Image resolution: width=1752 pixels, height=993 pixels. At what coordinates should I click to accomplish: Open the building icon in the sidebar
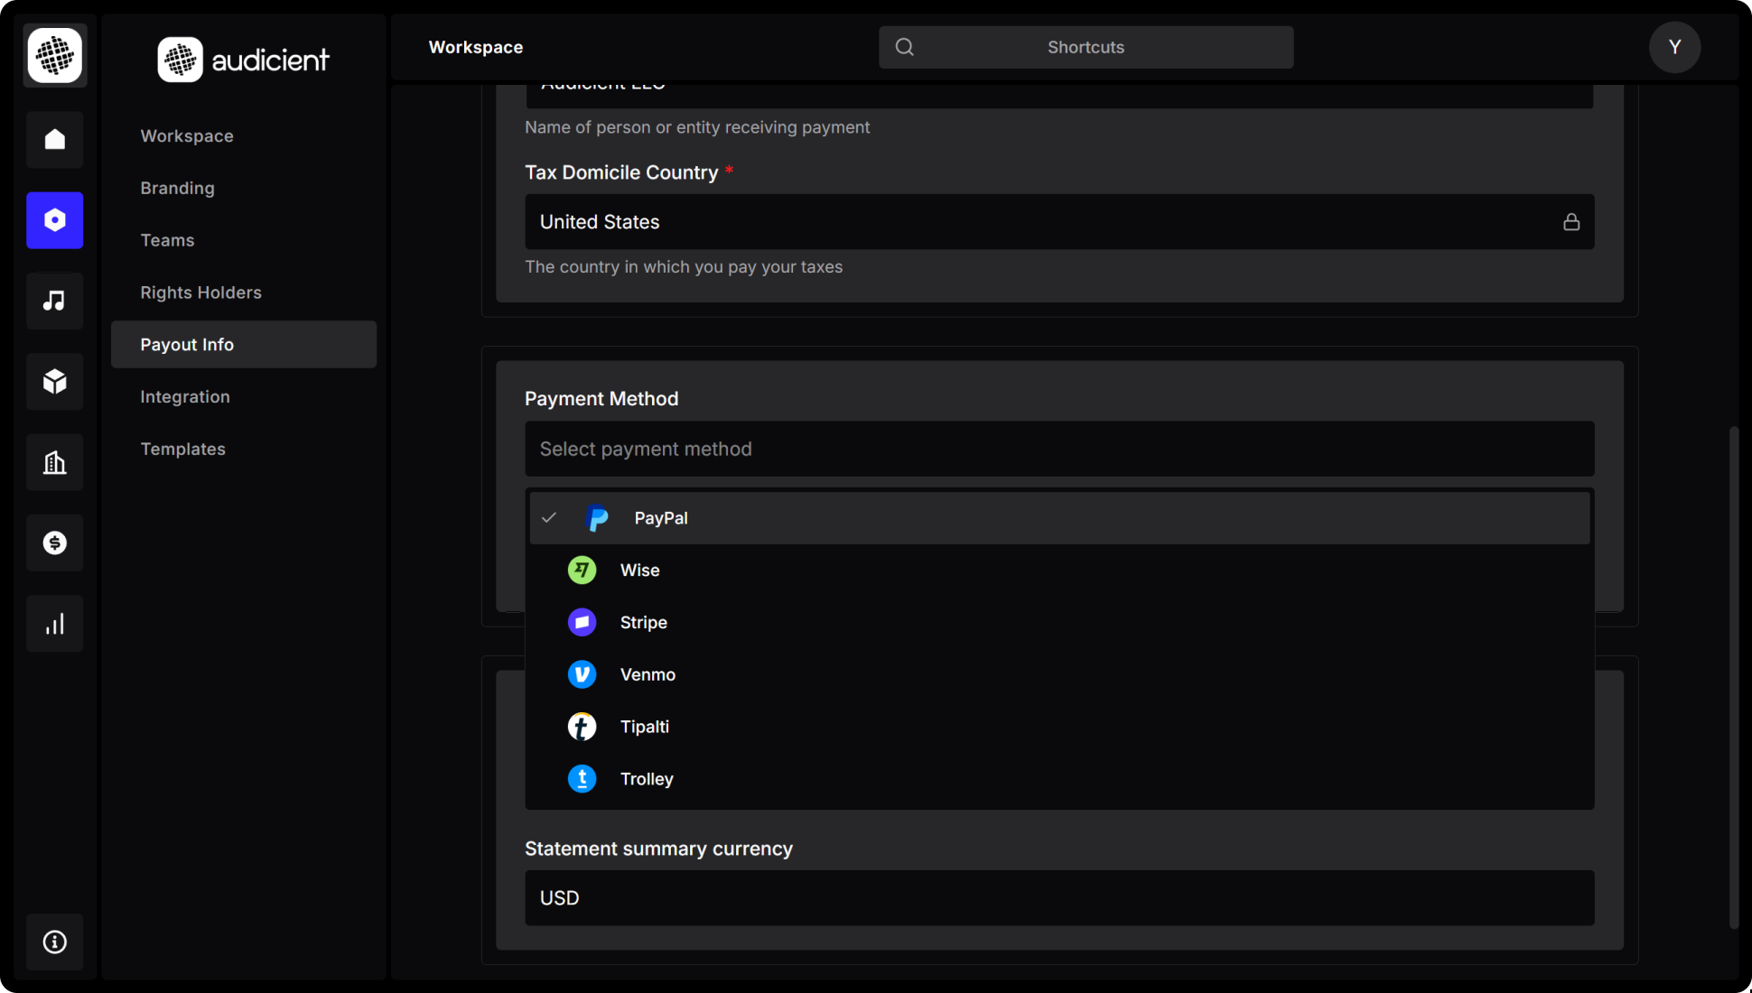click(x=54, y=462)
